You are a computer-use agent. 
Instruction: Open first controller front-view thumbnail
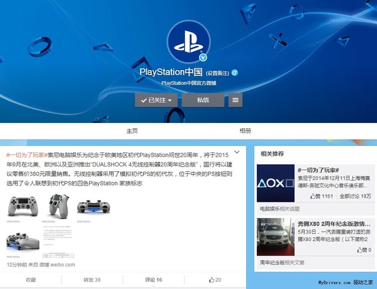pyautogui.click(x=23, y=207)
